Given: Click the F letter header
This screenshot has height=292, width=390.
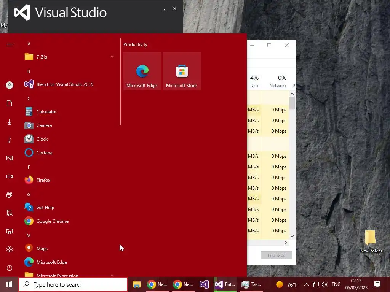Looking at the screenshot, I should [29, 167].
